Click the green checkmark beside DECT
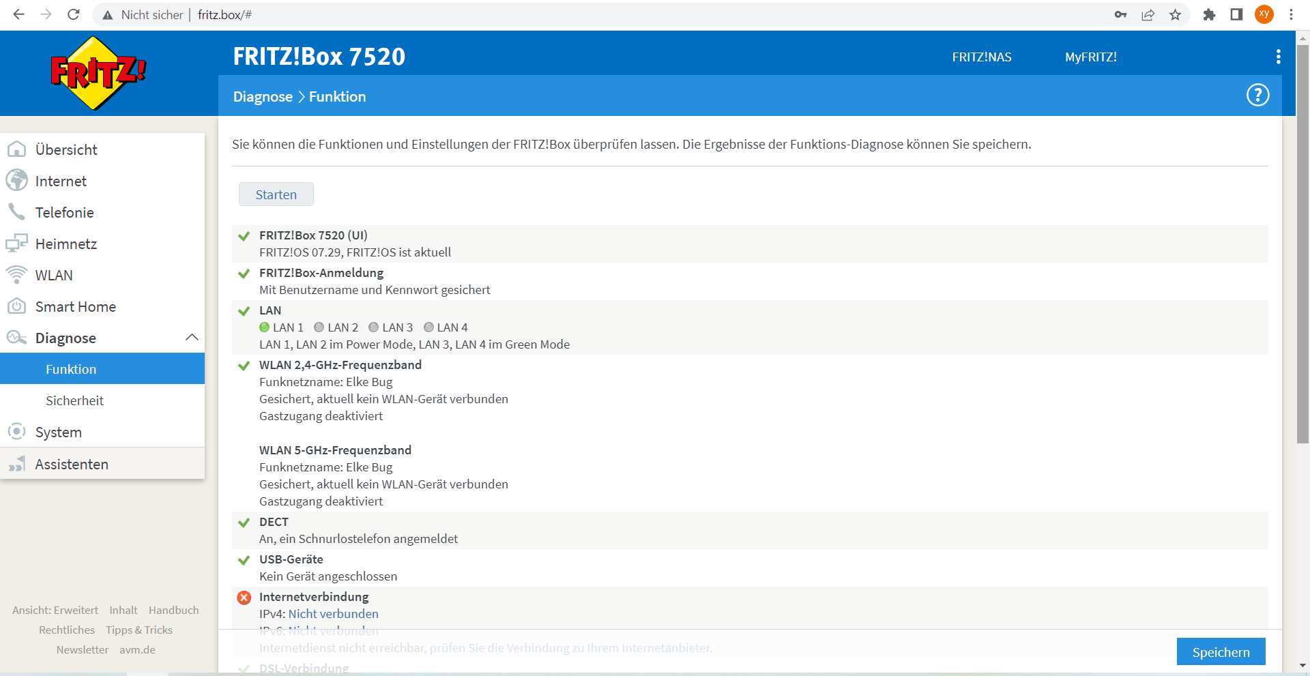1310x676 pixels. pyautogui.click(x=244, y=523)
